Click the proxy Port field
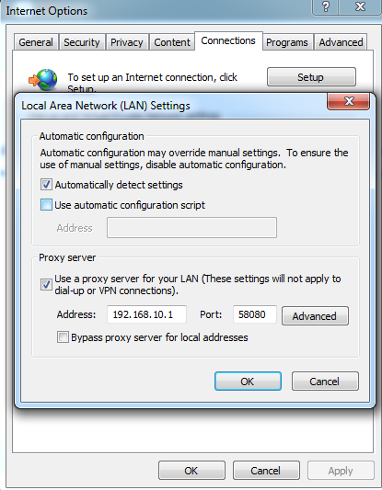The width and height of the screenshot is (382, 490). coord(255,314)
